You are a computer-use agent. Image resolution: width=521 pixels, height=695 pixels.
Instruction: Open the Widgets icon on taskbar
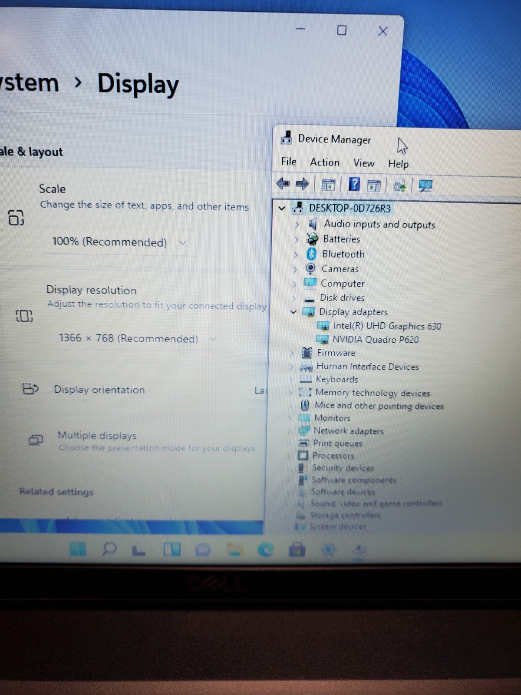point(172,549)
